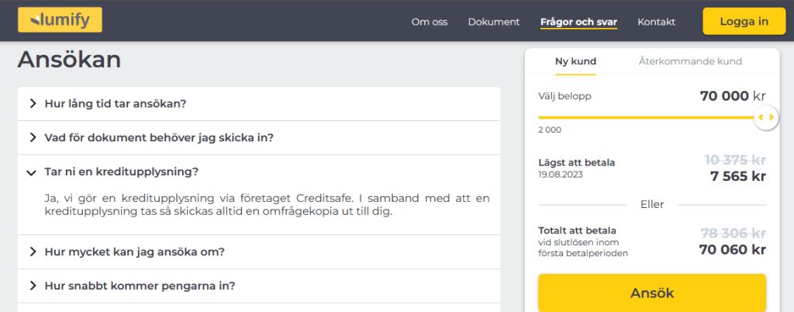794x312 pixels.
Task: Click question 'Hur mycket kan jag ansöka om?'
Action: [x=134, y=251]
